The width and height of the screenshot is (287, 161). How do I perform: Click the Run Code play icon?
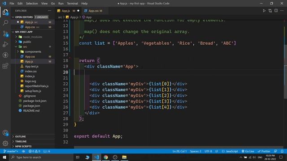pyautogui.click(x=264, y=11)
